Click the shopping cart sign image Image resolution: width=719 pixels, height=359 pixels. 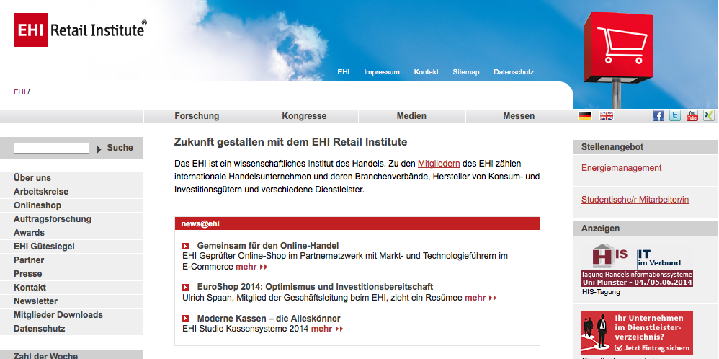(x=618, y=46)
